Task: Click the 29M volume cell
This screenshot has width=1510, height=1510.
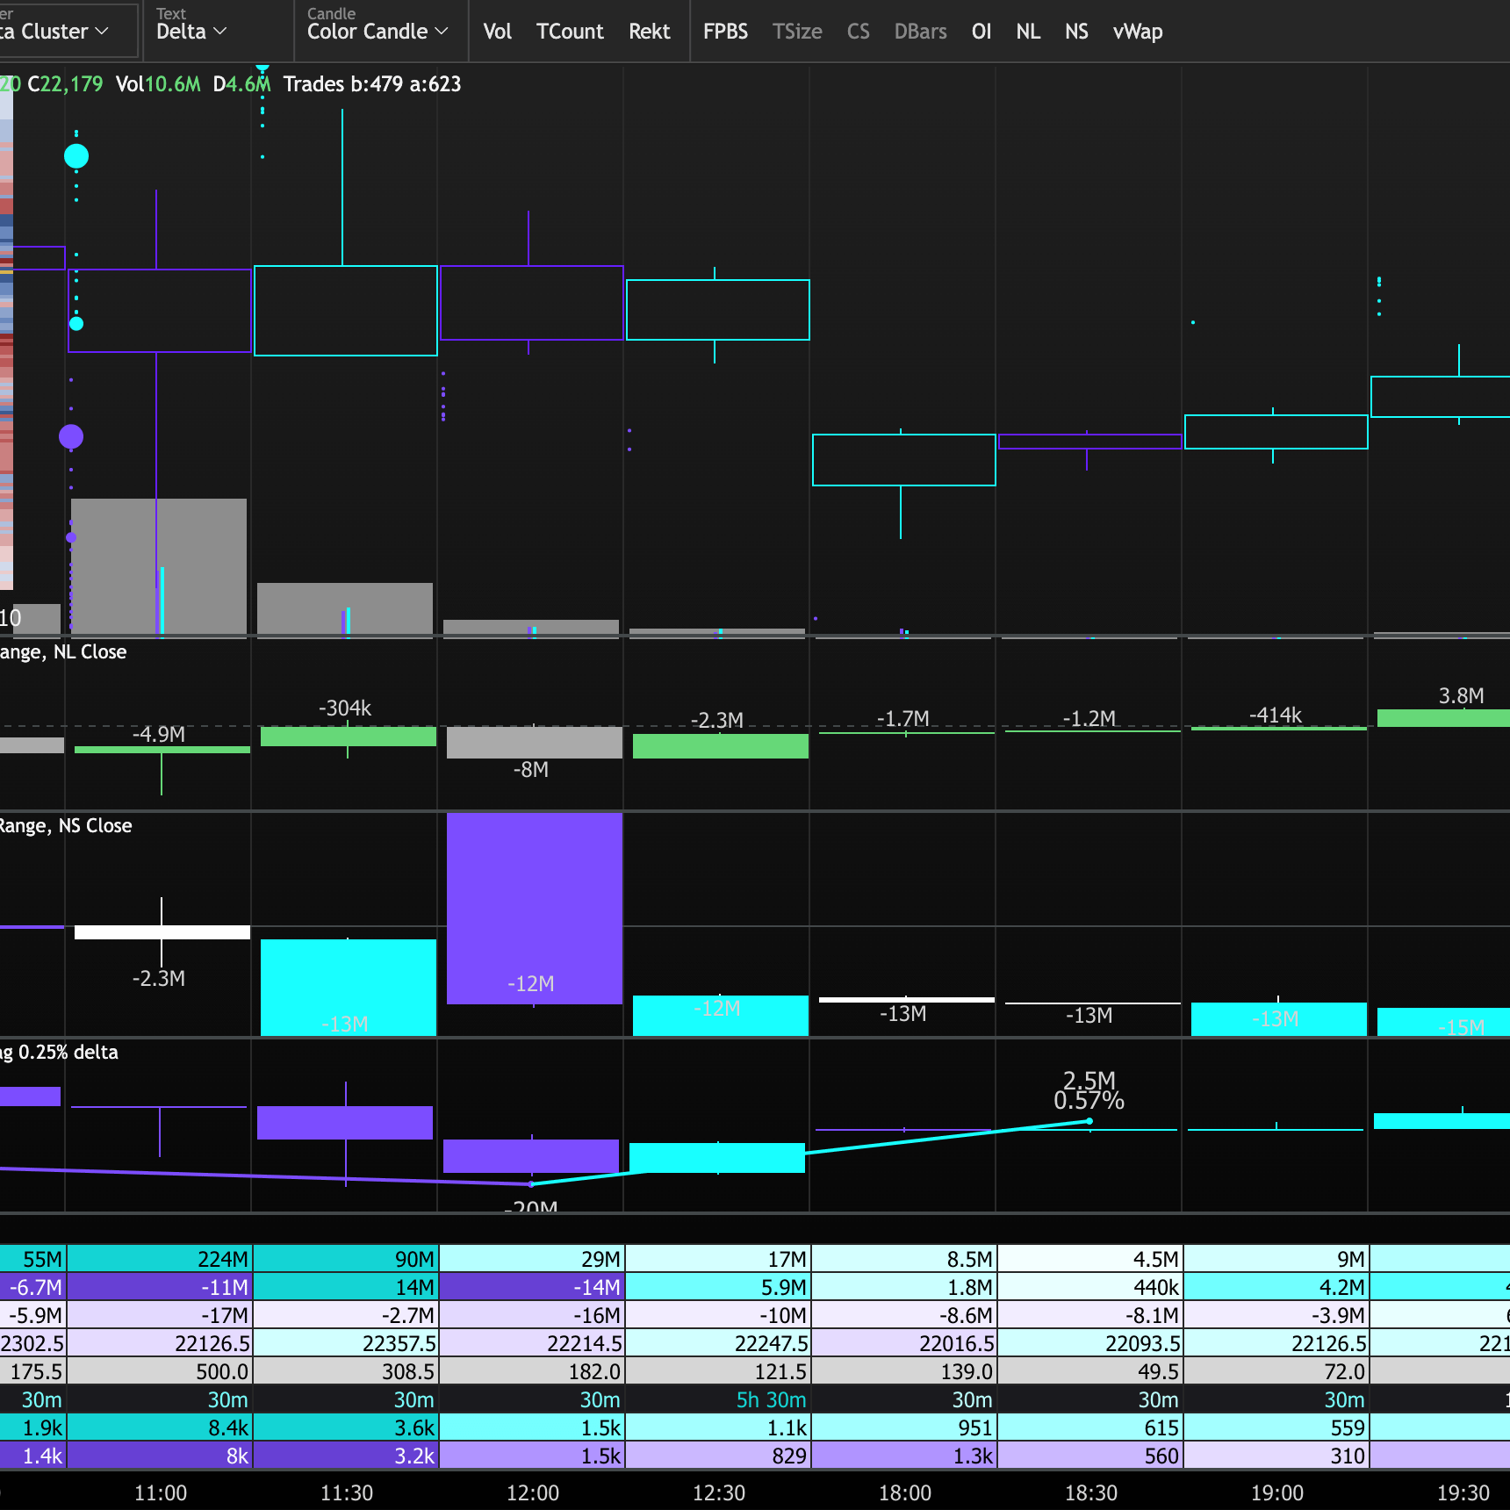Action: [x=531, y=1259]
